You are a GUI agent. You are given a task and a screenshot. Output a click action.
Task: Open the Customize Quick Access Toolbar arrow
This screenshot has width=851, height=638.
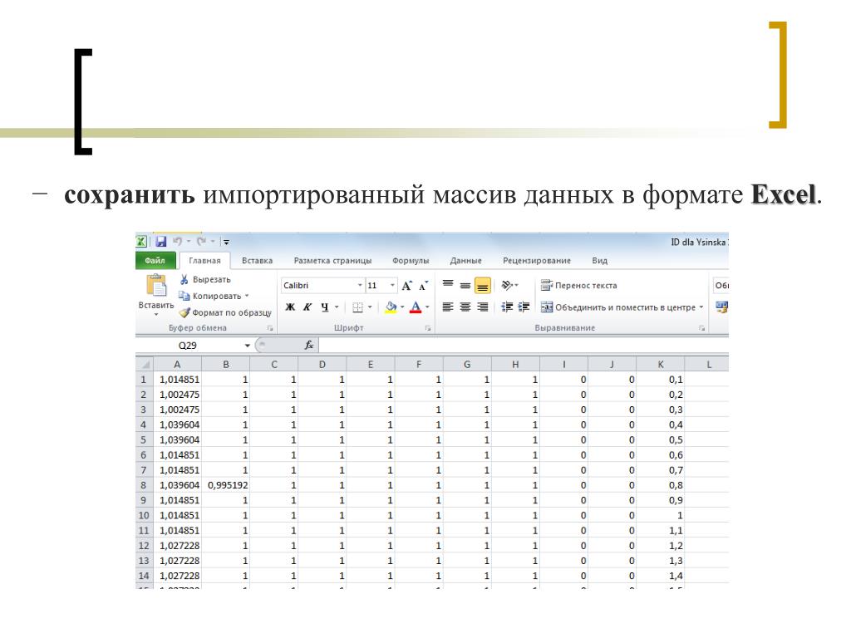click(226, 242)
